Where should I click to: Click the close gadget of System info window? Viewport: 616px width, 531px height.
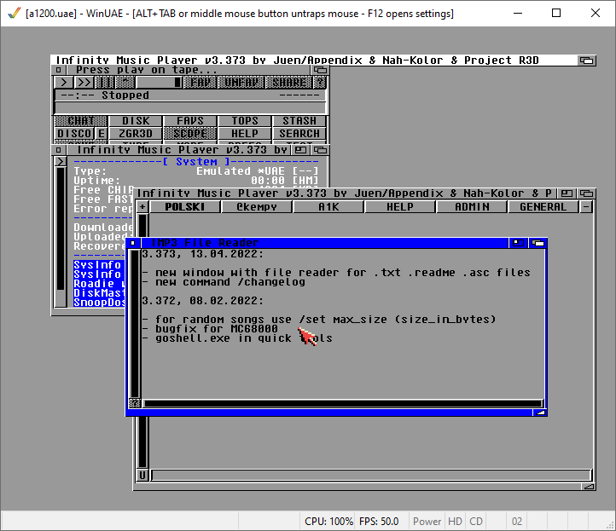(59, 150)
